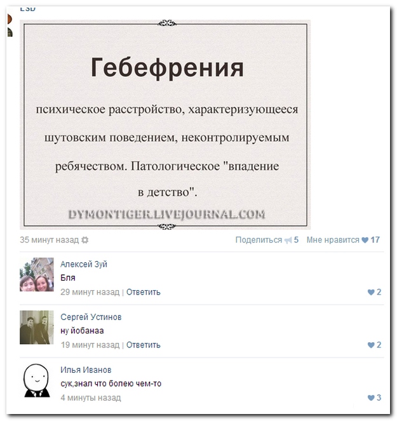Like Сергей Устинов's comment via heart icon
Screen dimensions: 397x421
(370, 345)
